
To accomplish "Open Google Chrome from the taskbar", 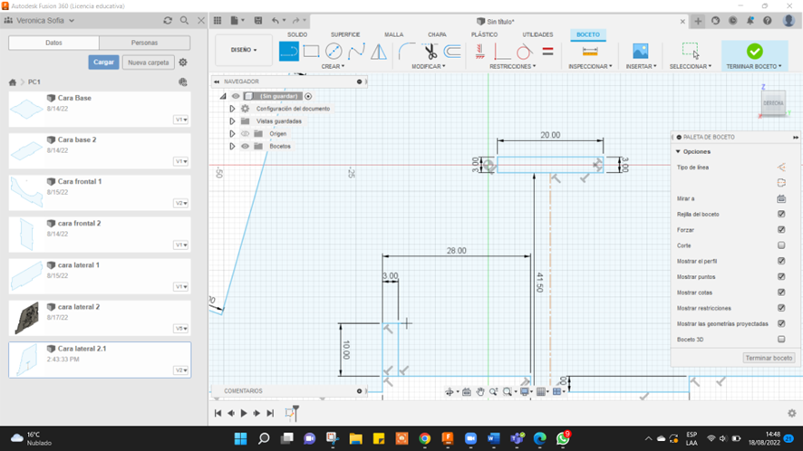I will [424, 439].
